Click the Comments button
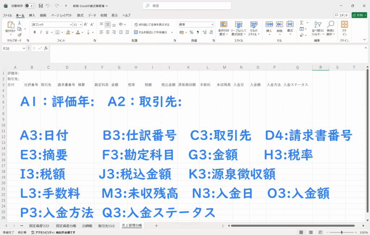The image size is (370, 235). pos(341,15)
